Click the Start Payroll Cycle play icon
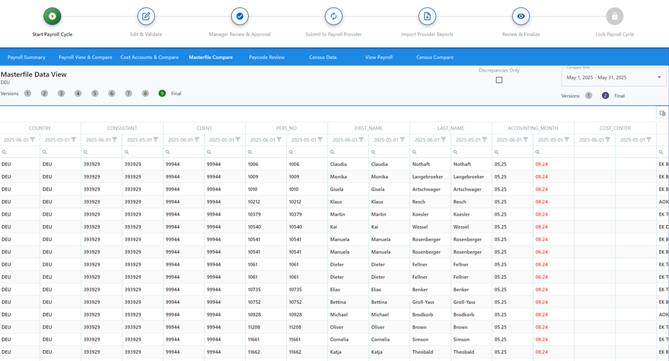669x361 pixels. click(x=52, y=16)
